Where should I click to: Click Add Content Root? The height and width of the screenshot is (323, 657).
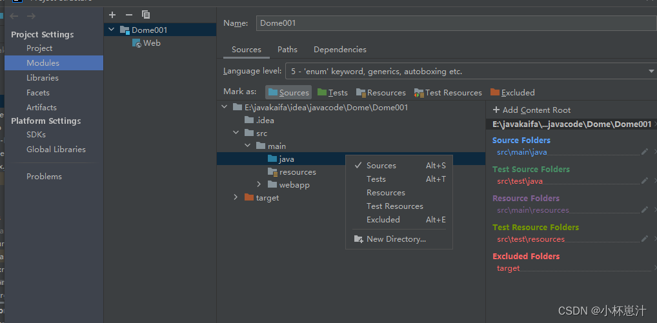pyautogui.click(x=532, y=110)
